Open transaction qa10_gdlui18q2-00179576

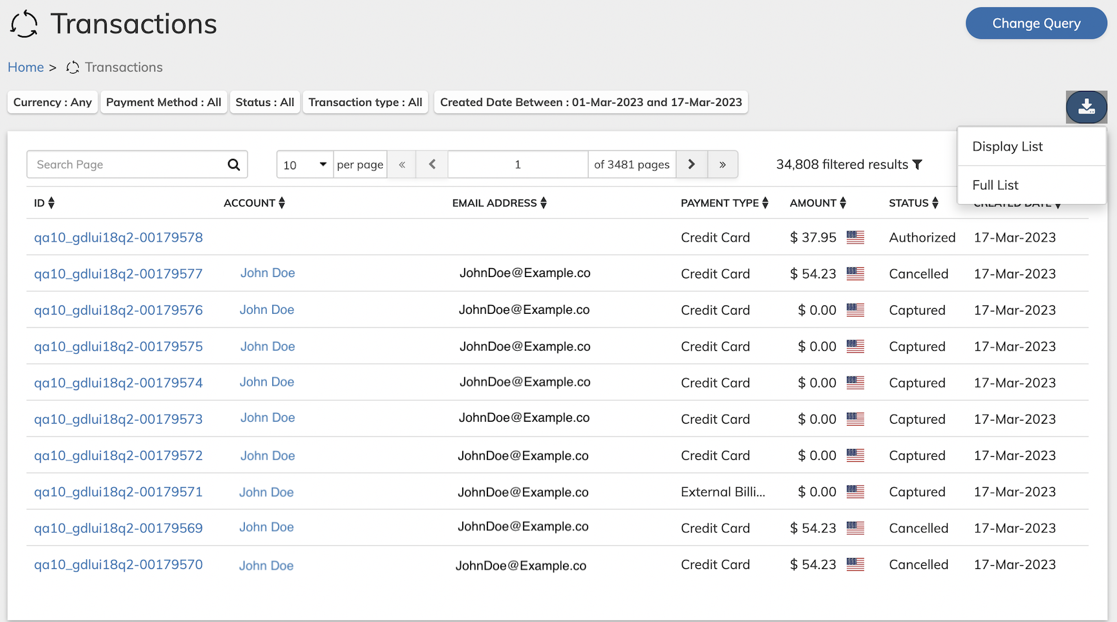pos(118,310)
